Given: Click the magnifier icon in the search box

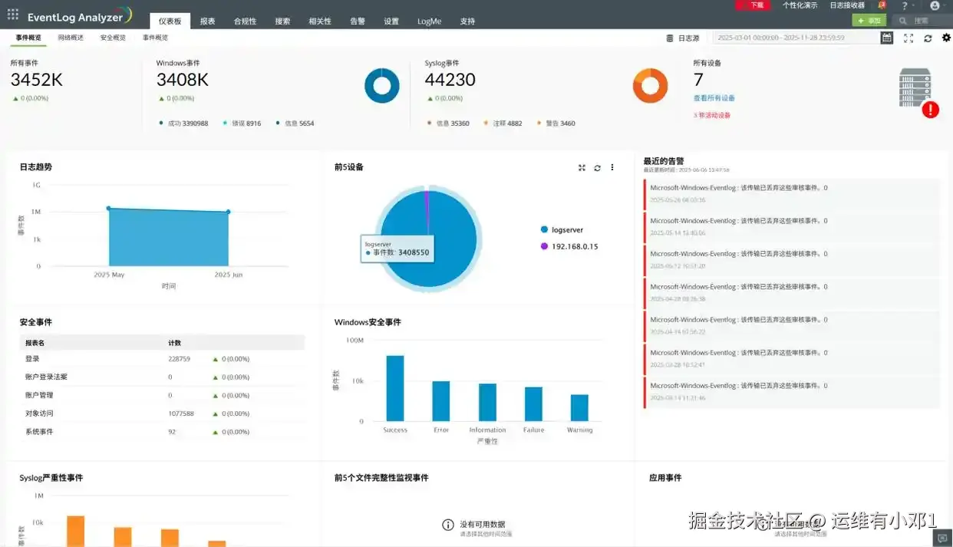Looking at the screenshot, I should coord(902,21).
